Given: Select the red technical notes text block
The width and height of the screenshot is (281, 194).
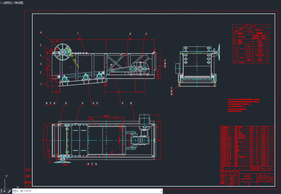Looking at the screenshot, I should [x=243, y=106].
